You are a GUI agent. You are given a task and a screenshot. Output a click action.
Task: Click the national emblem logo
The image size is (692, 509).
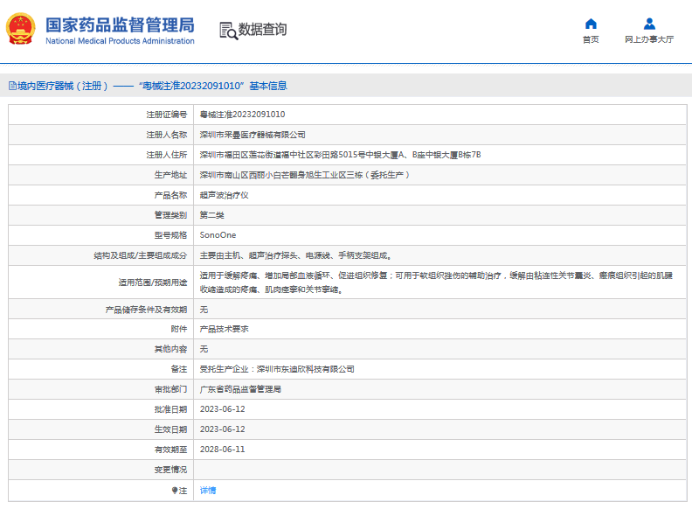(x=20, y=29)
